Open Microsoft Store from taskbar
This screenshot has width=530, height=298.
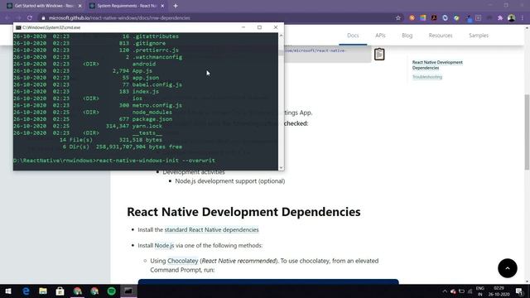click(x=60, y=291)
